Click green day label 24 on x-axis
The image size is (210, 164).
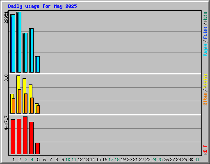[154, 159]
